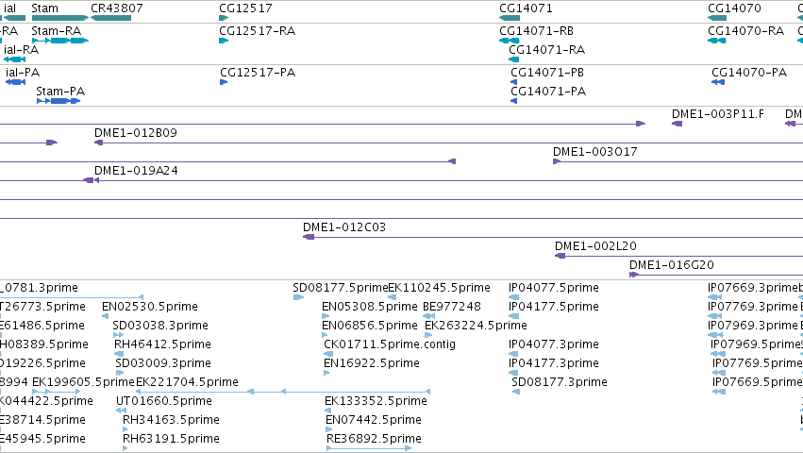Click the CG14071-RB transcript glyph
Image resolution: width=803 pixels, height=453 pixels.
[510, 41]
